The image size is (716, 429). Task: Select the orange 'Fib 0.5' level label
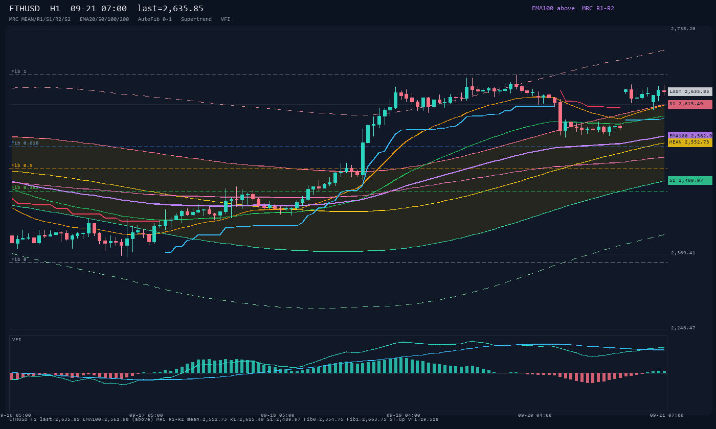[22, 165]
